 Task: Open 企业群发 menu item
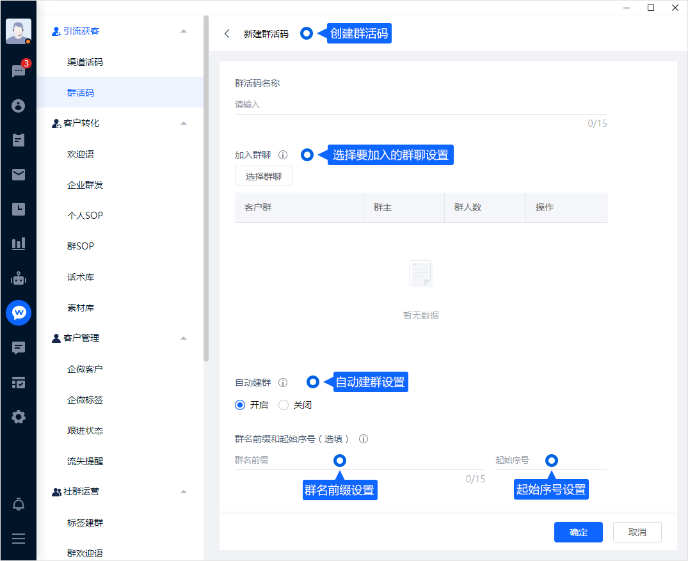point(85,185)
